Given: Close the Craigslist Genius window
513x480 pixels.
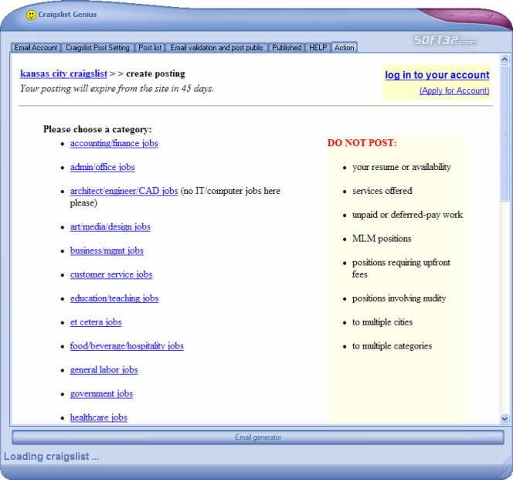Looking at the screenshot, I should click(x=490, y=17).
